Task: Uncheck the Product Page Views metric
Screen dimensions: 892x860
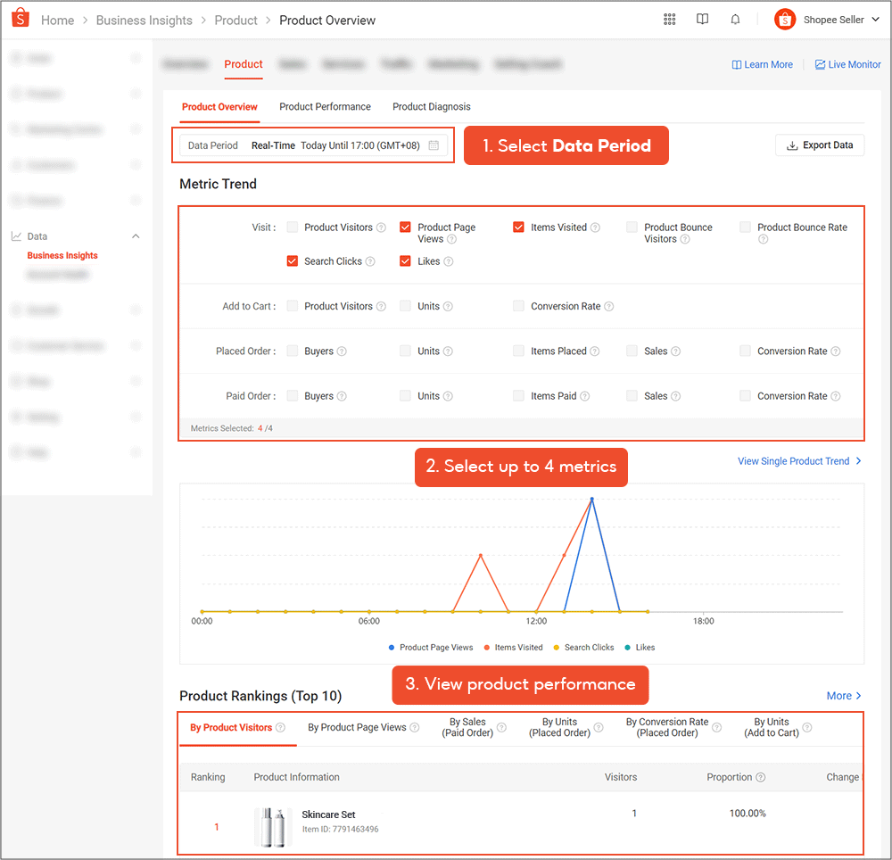Action: [406, 227]
